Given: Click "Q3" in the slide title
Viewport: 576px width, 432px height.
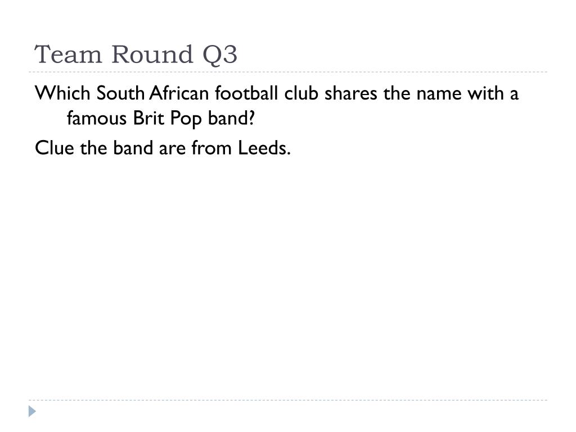Looking at the screenshot, I should (x=220, y=55).
